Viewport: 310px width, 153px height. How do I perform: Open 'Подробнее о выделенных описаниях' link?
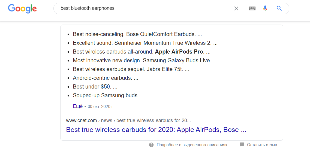(194, 145)
